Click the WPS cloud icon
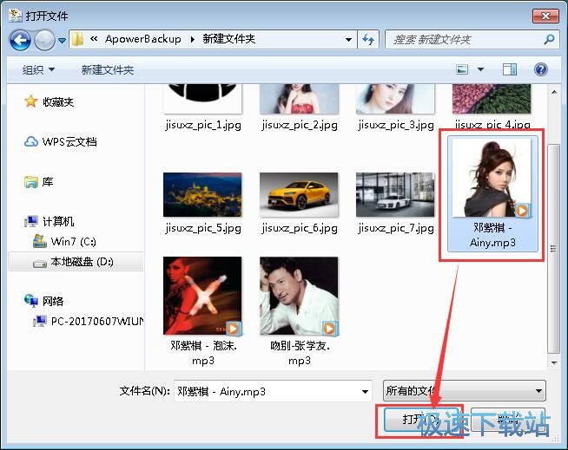Image resolution: width=568 pixels, height=450 pixels. point(31,141)
